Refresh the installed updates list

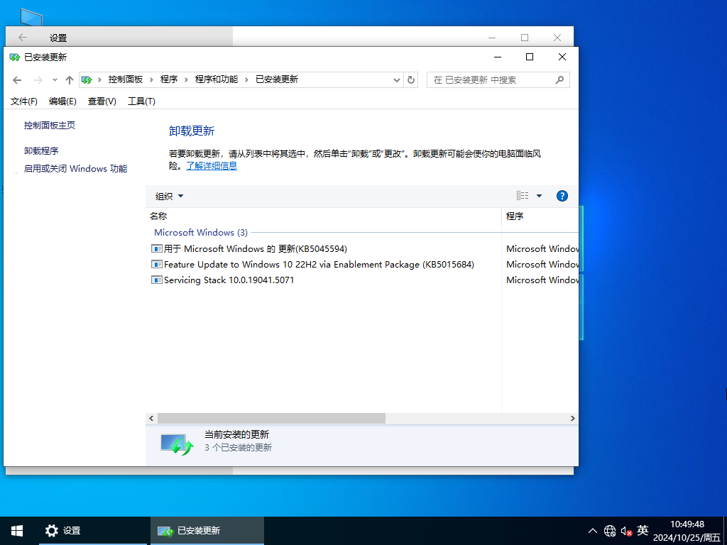411,79
